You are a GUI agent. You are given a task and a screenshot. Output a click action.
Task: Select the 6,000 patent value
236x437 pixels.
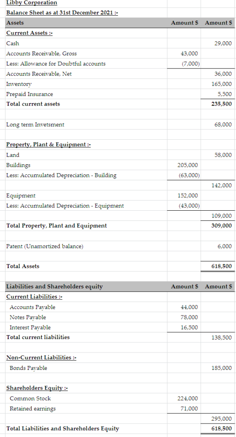pos(225,247)
